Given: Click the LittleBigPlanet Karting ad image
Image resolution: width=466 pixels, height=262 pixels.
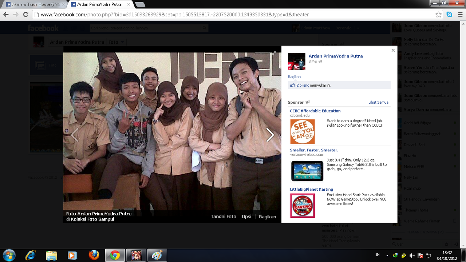Looking at the screenshot, I should 302,206.
